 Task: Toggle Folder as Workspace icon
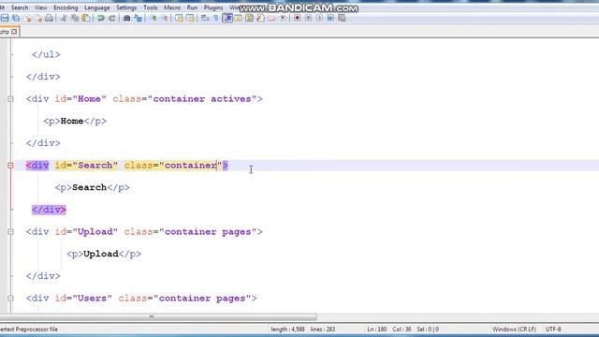click(x=271, y=18)
